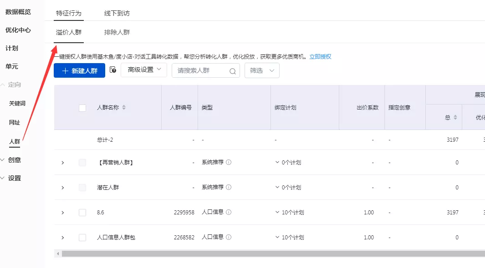Viewport: 485px width, 268px height.
Task: Switch to the 线下到访 tab
Action: (117, 13)
